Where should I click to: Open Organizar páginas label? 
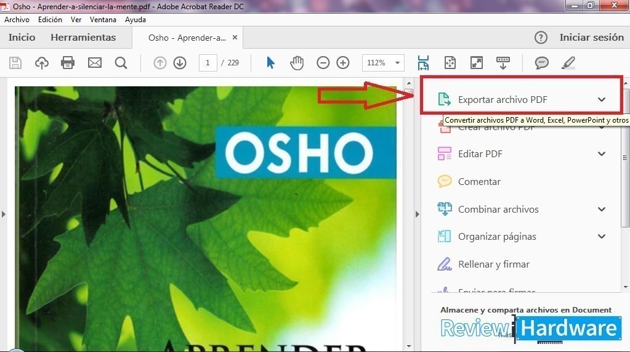[x=497, y=237]
